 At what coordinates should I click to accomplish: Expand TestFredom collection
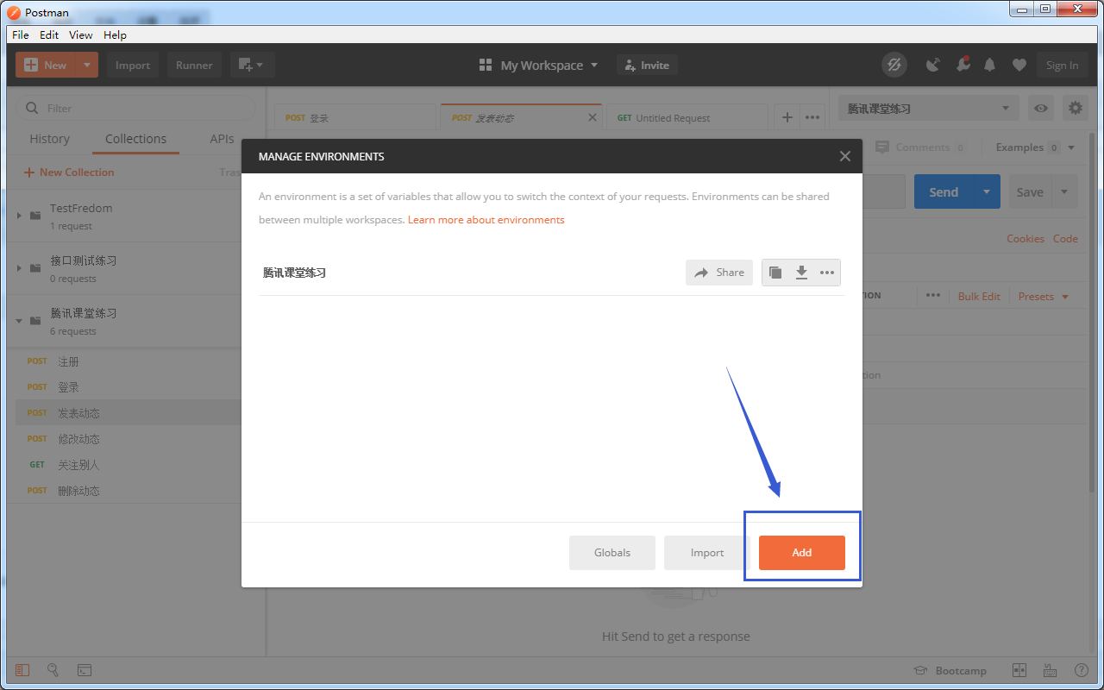20,215
